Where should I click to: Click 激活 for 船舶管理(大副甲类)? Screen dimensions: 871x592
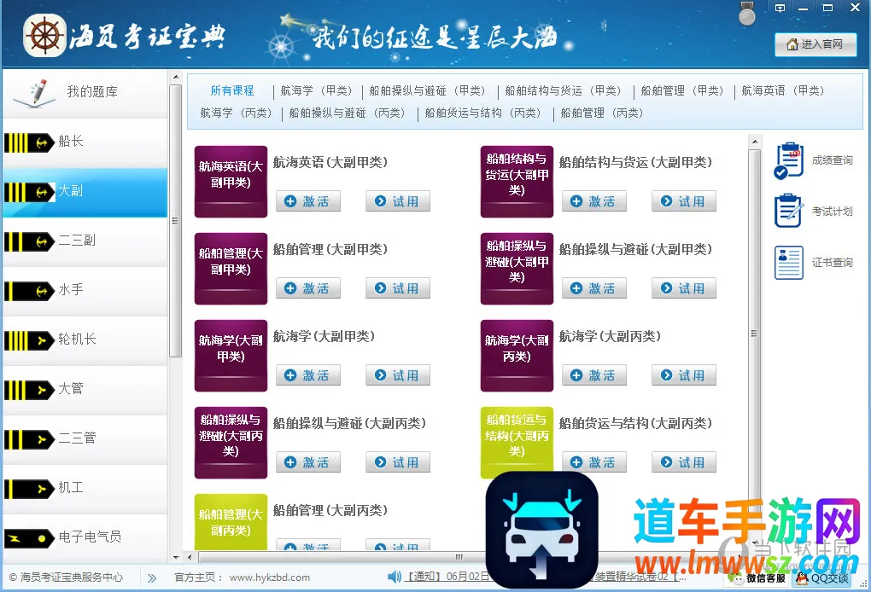308,288
